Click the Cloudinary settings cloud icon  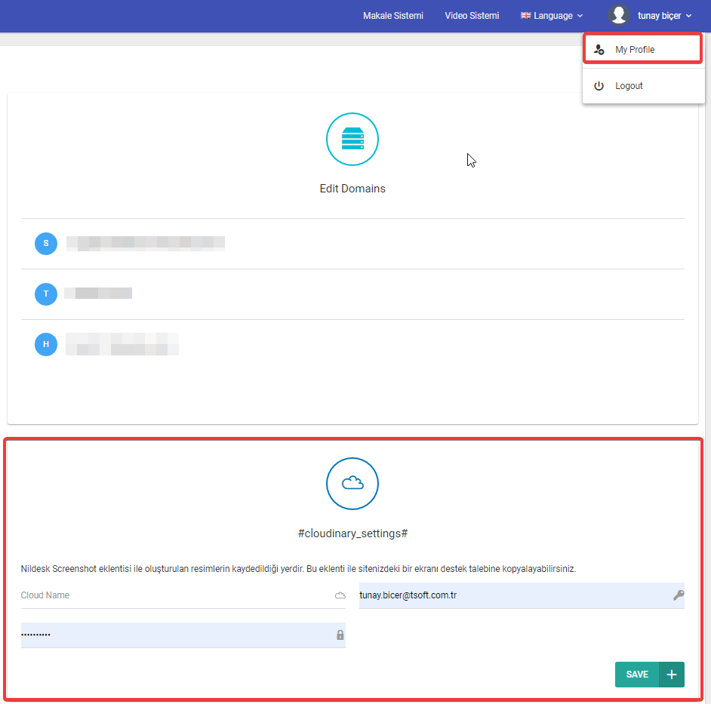click(x=352, y=484)
